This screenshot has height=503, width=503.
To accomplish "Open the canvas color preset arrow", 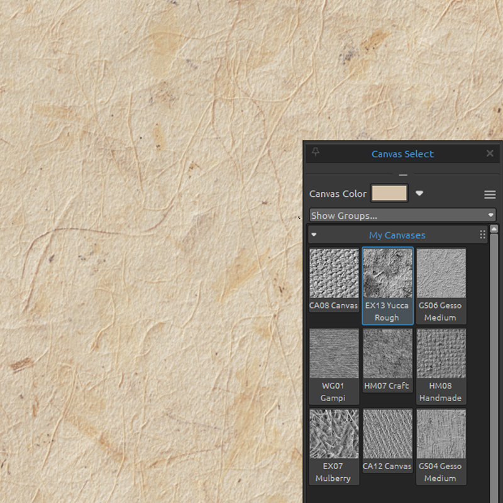I will click(419, 193).
